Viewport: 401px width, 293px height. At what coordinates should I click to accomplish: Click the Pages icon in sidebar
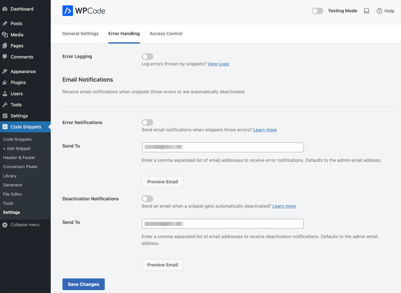coord(5,45)
